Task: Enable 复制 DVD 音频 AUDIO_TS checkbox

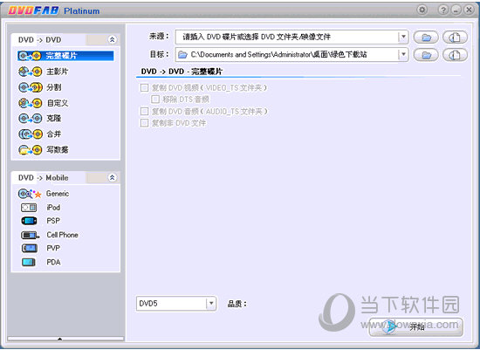Action: [144, 111]
